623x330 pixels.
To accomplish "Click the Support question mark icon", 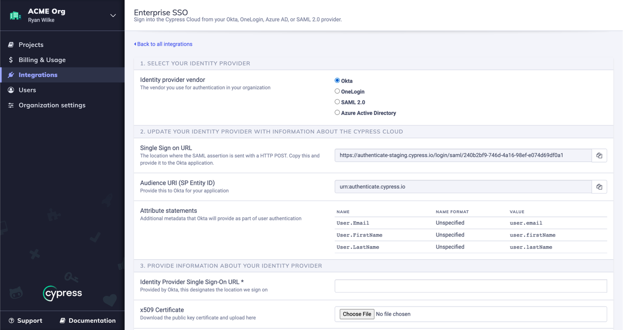I will point(11,320).
